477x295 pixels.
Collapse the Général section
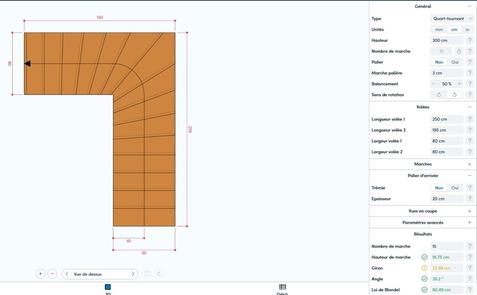tap(470, 7)
